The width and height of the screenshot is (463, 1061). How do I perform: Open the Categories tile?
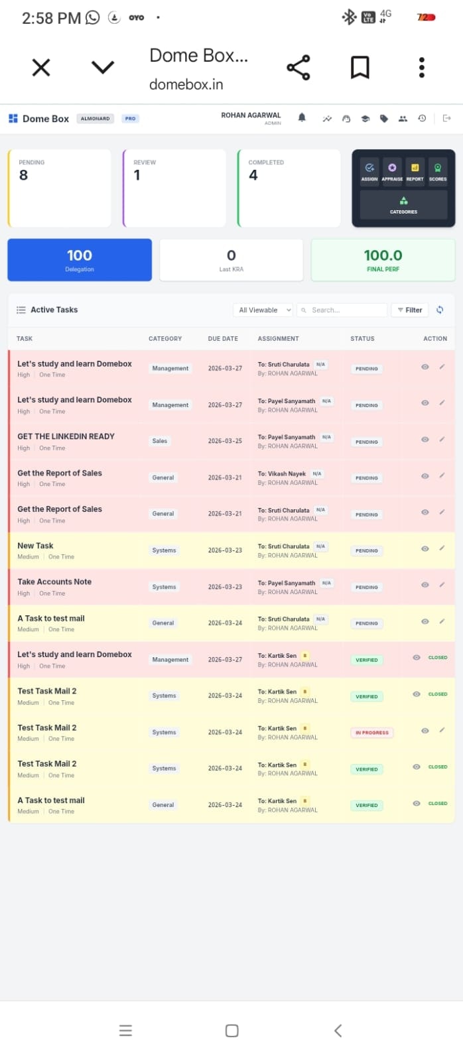pyautogui.click(x=403, y=205)
